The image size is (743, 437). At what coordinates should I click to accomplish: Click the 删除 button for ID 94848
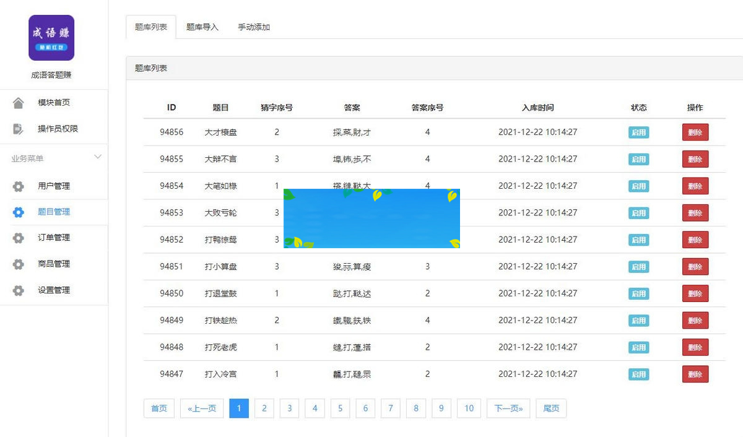[695, 347]
